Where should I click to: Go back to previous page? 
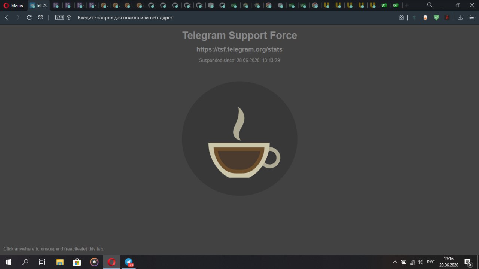(6, 18)
